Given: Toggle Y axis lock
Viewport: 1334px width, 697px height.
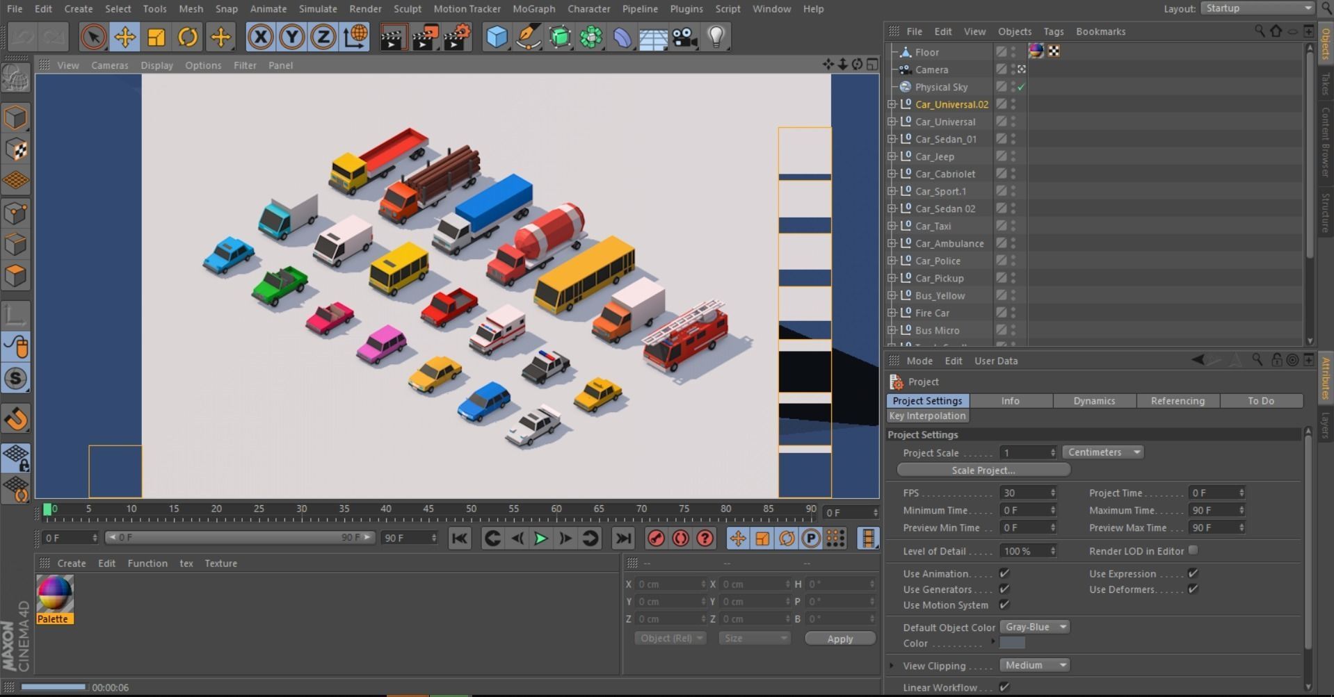Looking at the screenshot, I should (291, 37).
